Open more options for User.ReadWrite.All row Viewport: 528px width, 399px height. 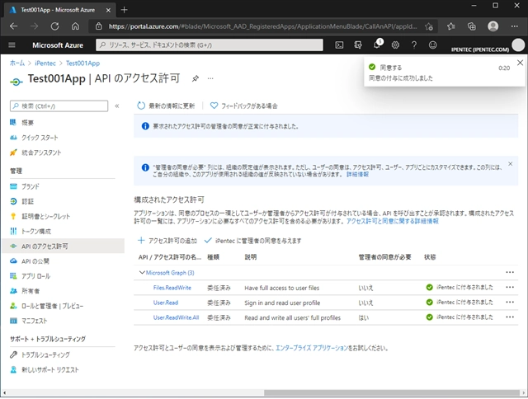(x=510, y=317)
